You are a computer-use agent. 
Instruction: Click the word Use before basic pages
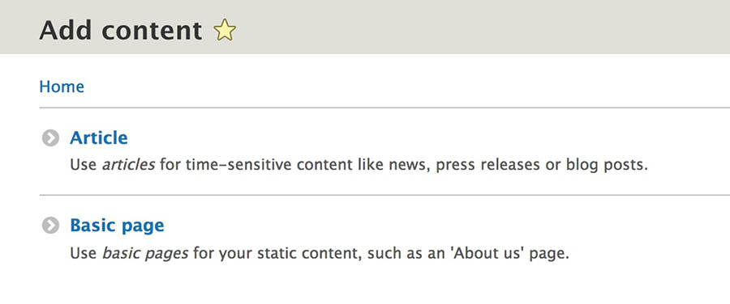[x=84, y=254]
